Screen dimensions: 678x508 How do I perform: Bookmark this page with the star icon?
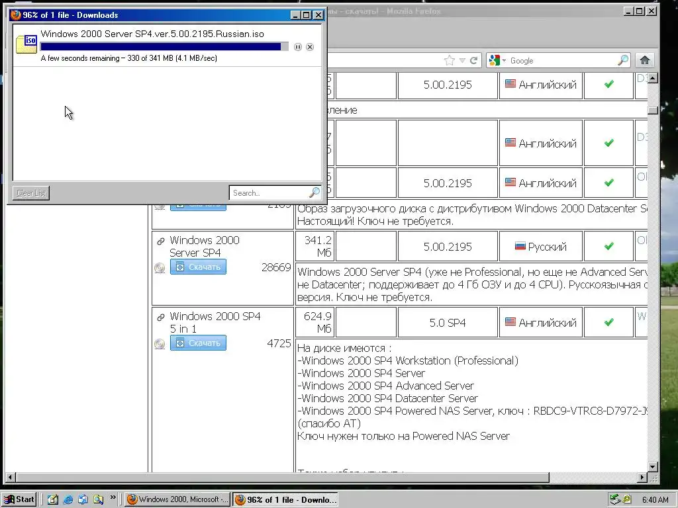click(x=450, y=60)
